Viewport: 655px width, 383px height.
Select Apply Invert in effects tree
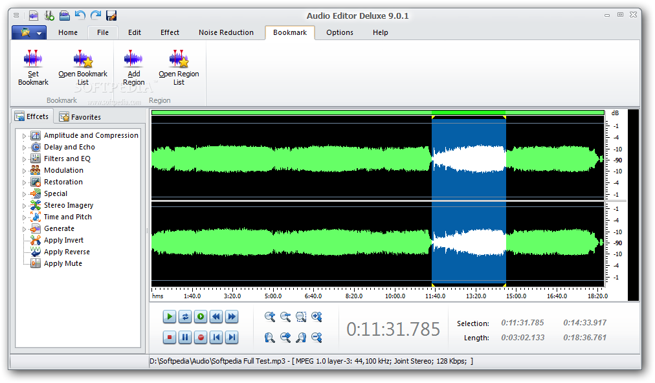click(63, 240)
